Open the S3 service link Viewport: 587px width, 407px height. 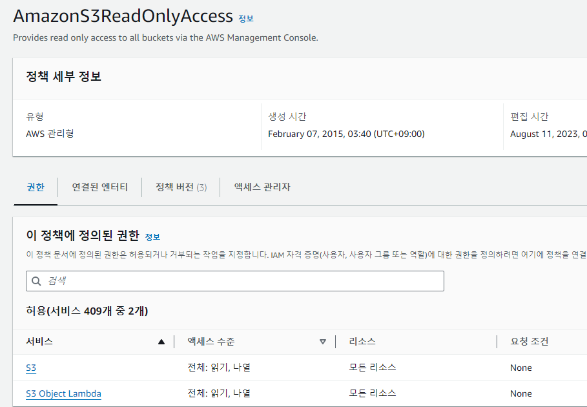tap(31, 368)
